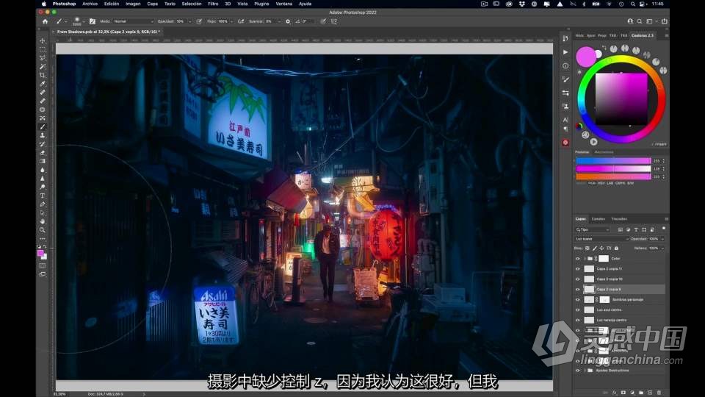Open the Character panel icon

pyautogui.click(x=565, y=120)
